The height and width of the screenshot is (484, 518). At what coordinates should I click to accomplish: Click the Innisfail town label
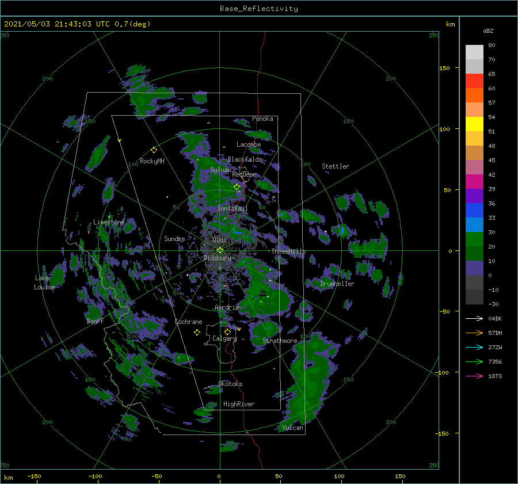[233, 208]
